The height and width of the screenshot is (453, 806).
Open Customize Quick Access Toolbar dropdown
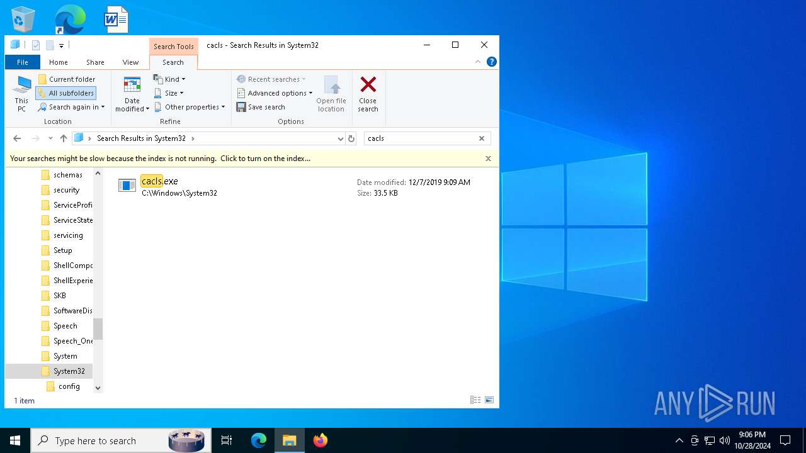pyautogui.click(x=61, y=45)
